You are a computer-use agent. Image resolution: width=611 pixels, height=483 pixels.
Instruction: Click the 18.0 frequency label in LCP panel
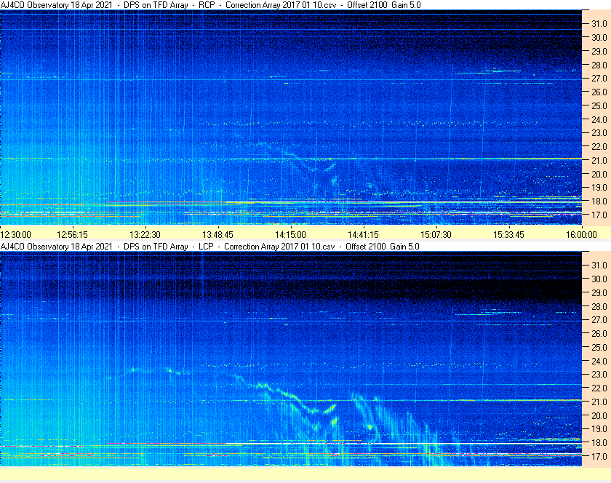pos(599,442)
